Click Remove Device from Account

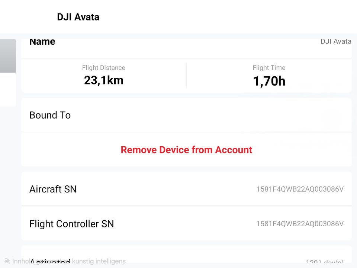[x=186, y=150]
